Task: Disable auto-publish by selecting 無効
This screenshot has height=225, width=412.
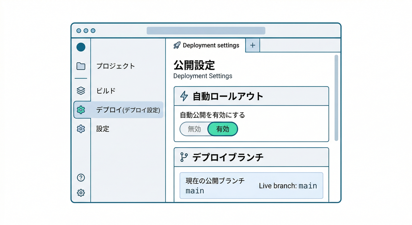Action: coord(194,129)
